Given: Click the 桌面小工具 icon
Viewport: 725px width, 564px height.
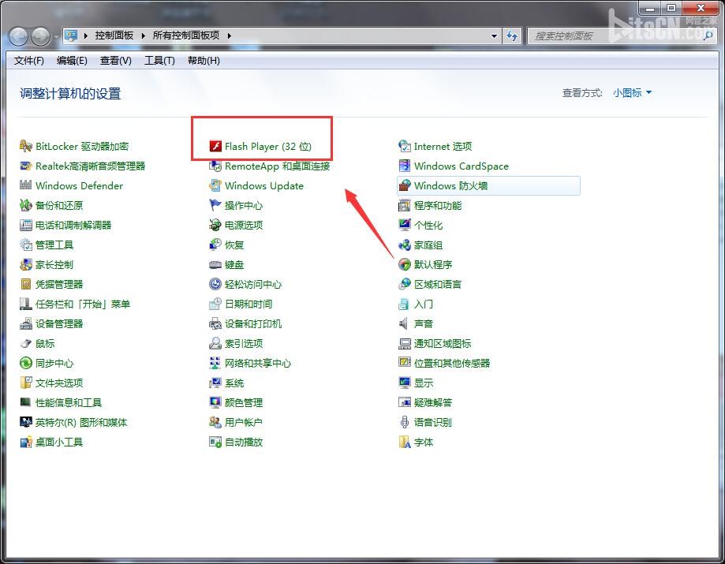Looking at the screenshot, I should 26,442.
